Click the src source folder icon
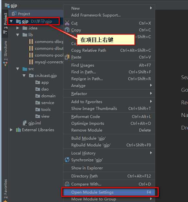 (x=25, y=69)
